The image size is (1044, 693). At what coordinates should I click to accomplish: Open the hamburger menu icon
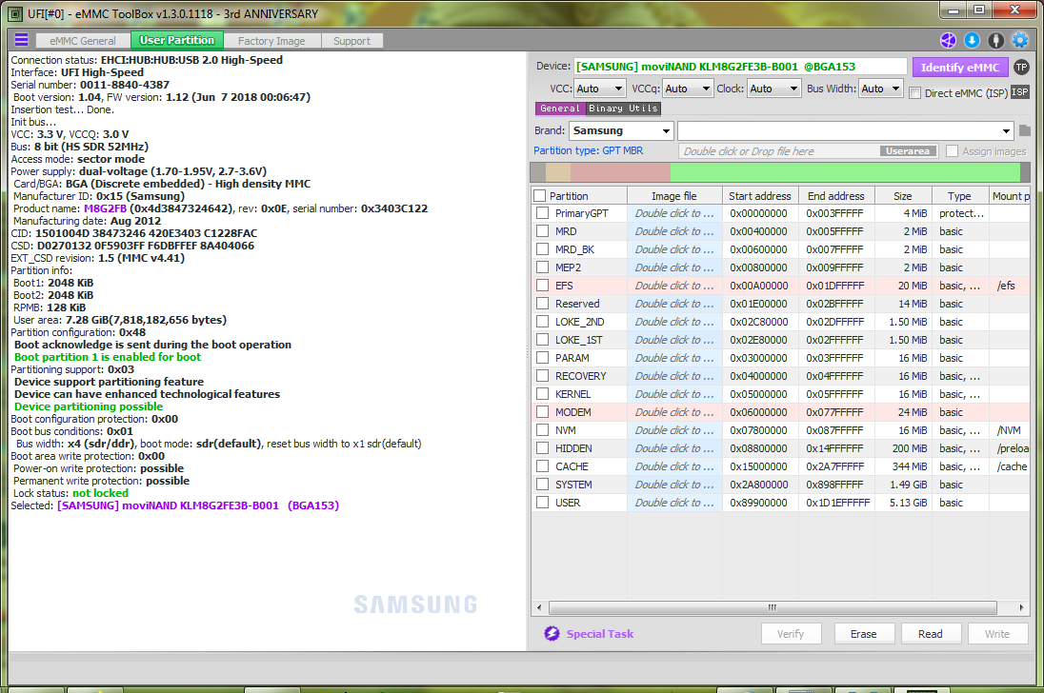[x=21, y=40]
